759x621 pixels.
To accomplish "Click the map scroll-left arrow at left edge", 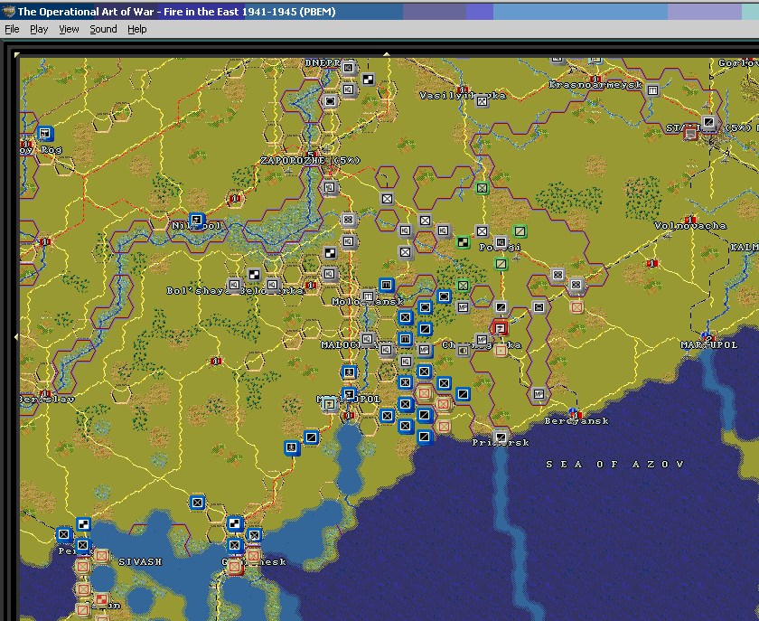I will click(x=16, y=336).
